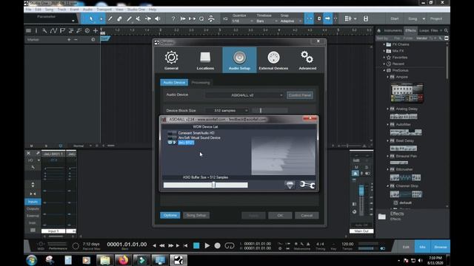
Task: Open the Mix view button
Action: (x=422, y=247)
